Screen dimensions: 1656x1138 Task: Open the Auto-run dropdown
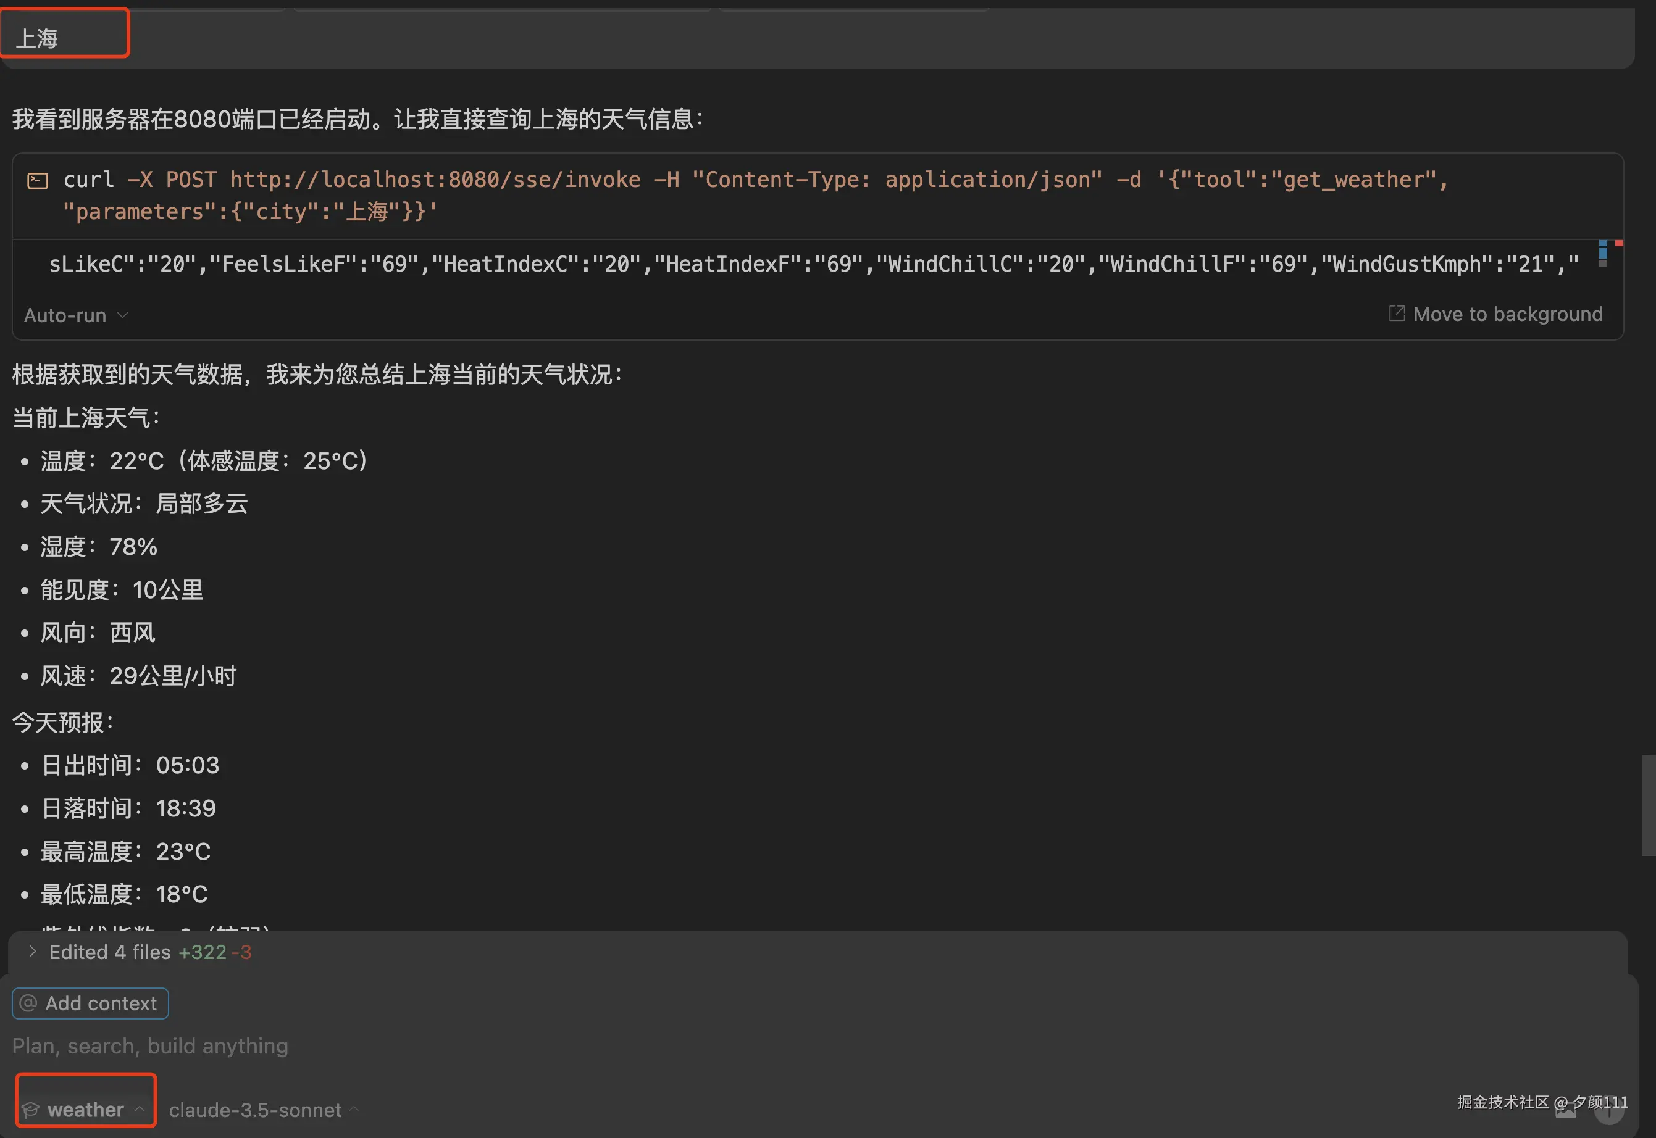pos(75,315)
